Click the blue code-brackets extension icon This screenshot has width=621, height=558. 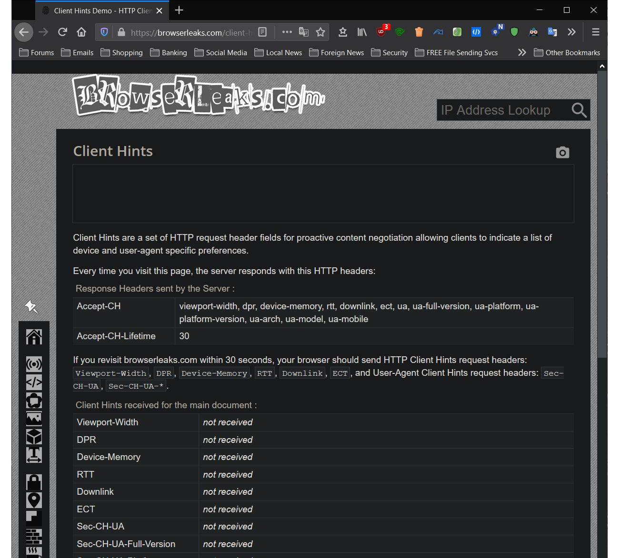[x=476, y=32]
